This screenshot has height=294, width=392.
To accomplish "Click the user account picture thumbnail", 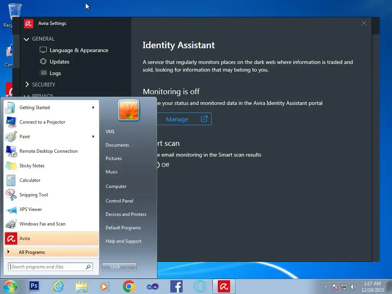I will click(x=129, y=110).
